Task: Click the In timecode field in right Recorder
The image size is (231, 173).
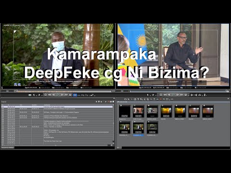Action: (159, 87)
